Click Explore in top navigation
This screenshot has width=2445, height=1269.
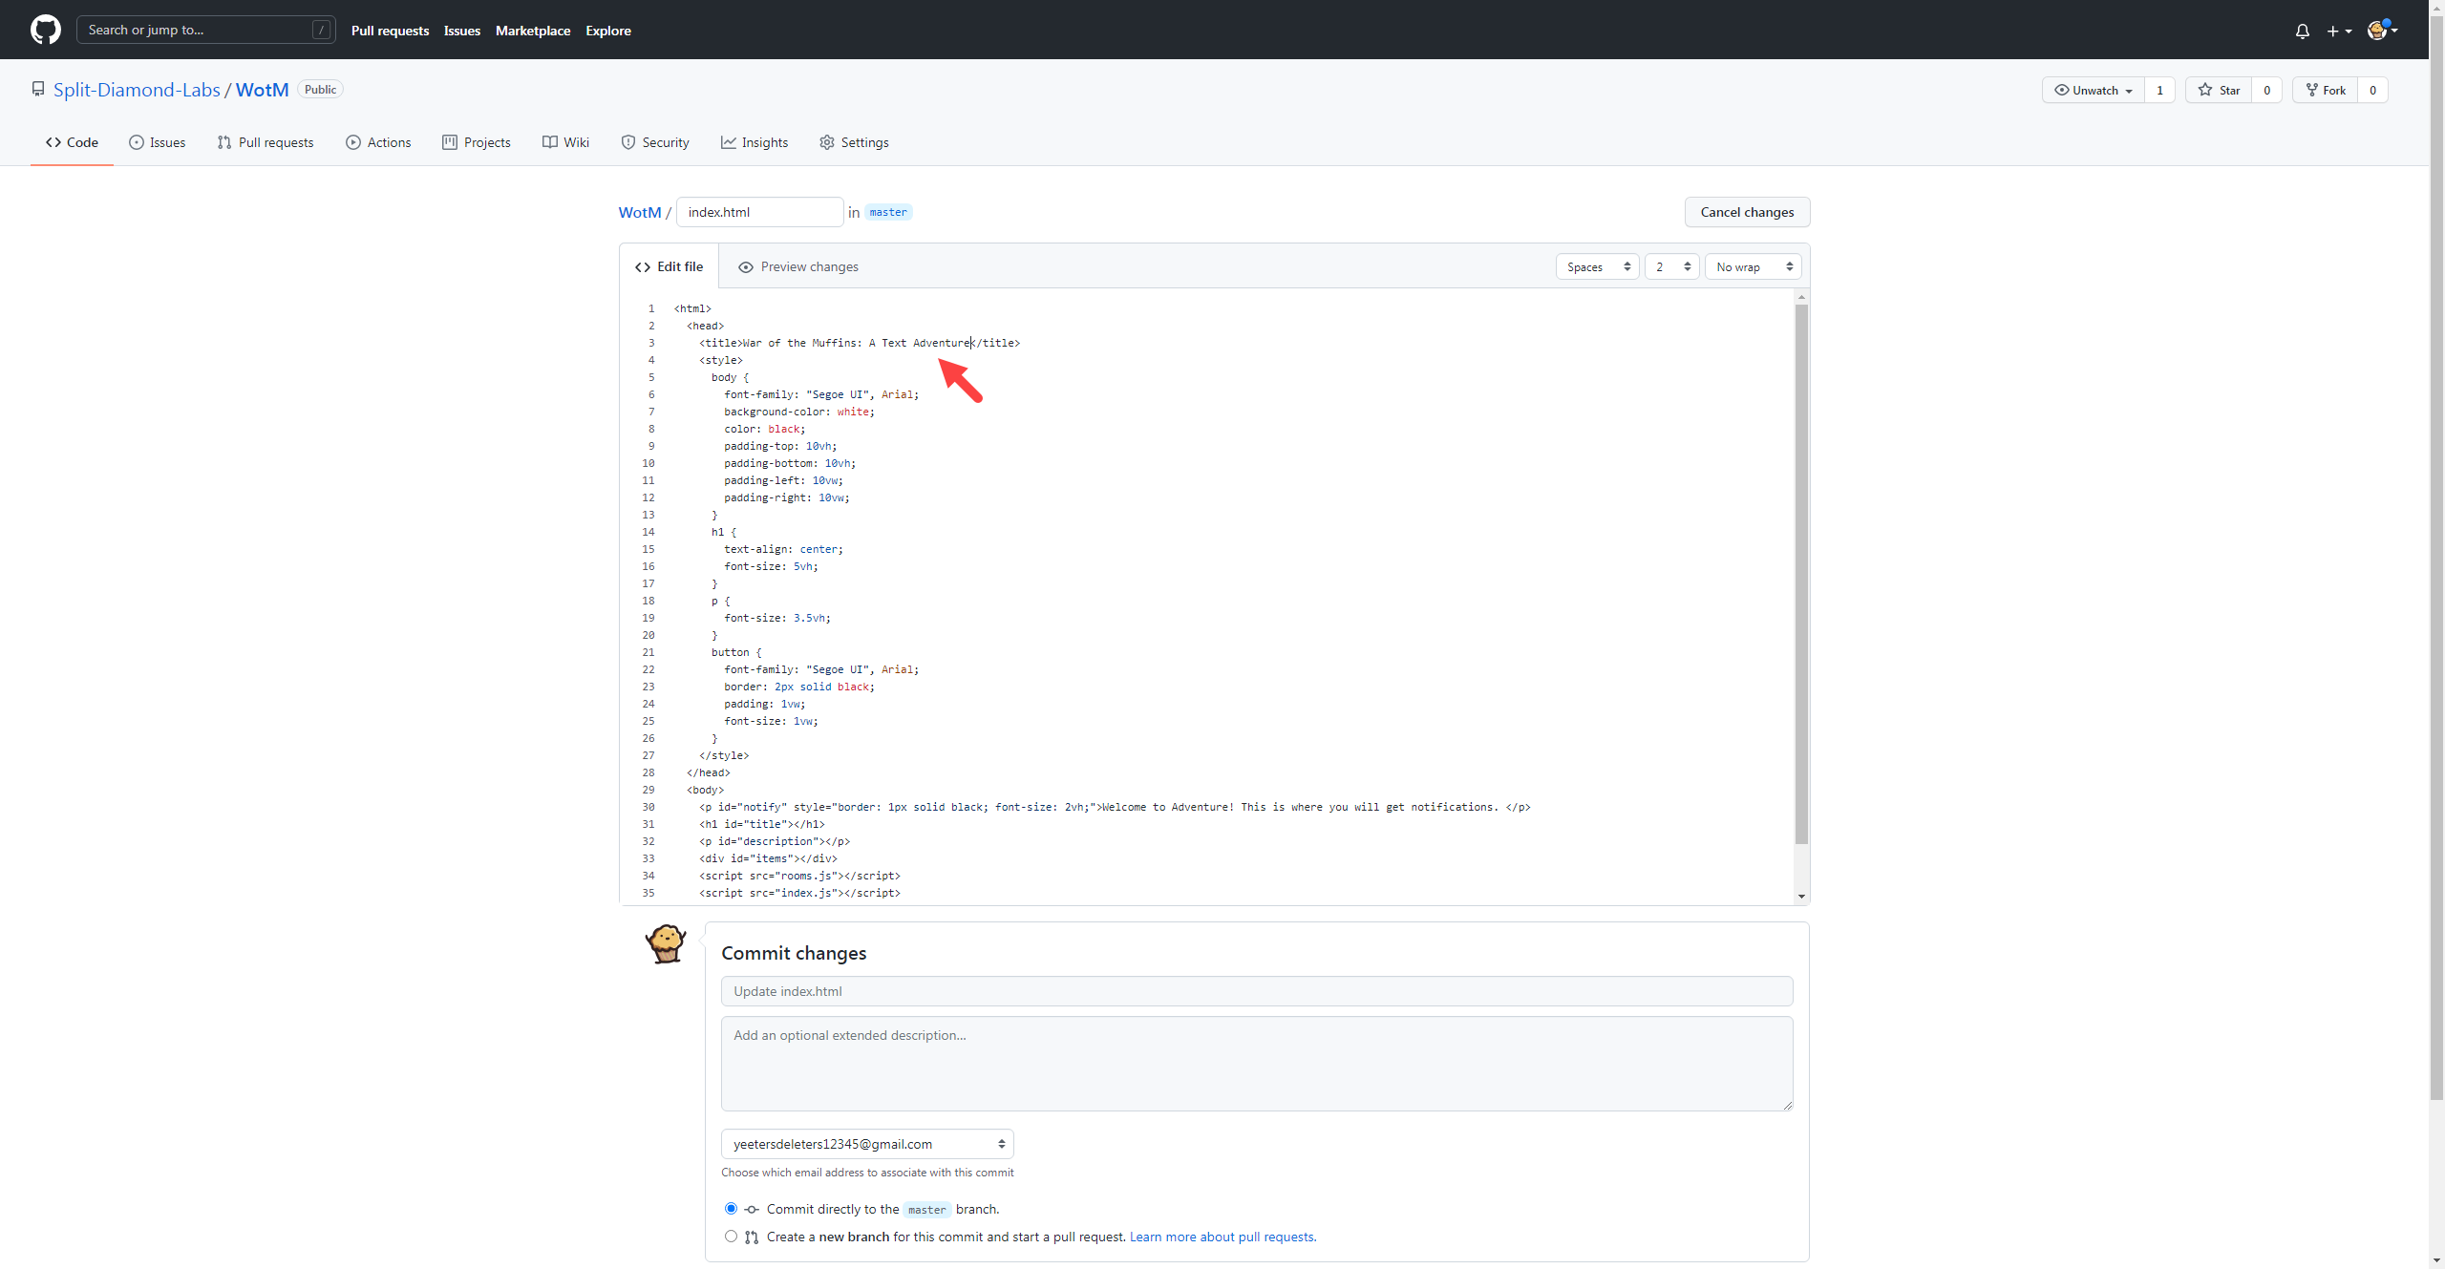click(x=608, y=31)
